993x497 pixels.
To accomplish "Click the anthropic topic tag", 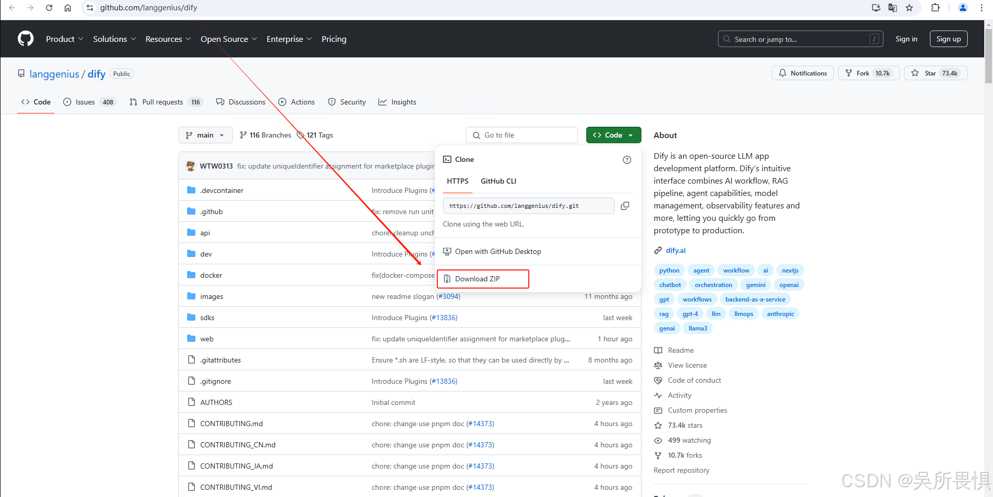I will click(x=781, y=314).
